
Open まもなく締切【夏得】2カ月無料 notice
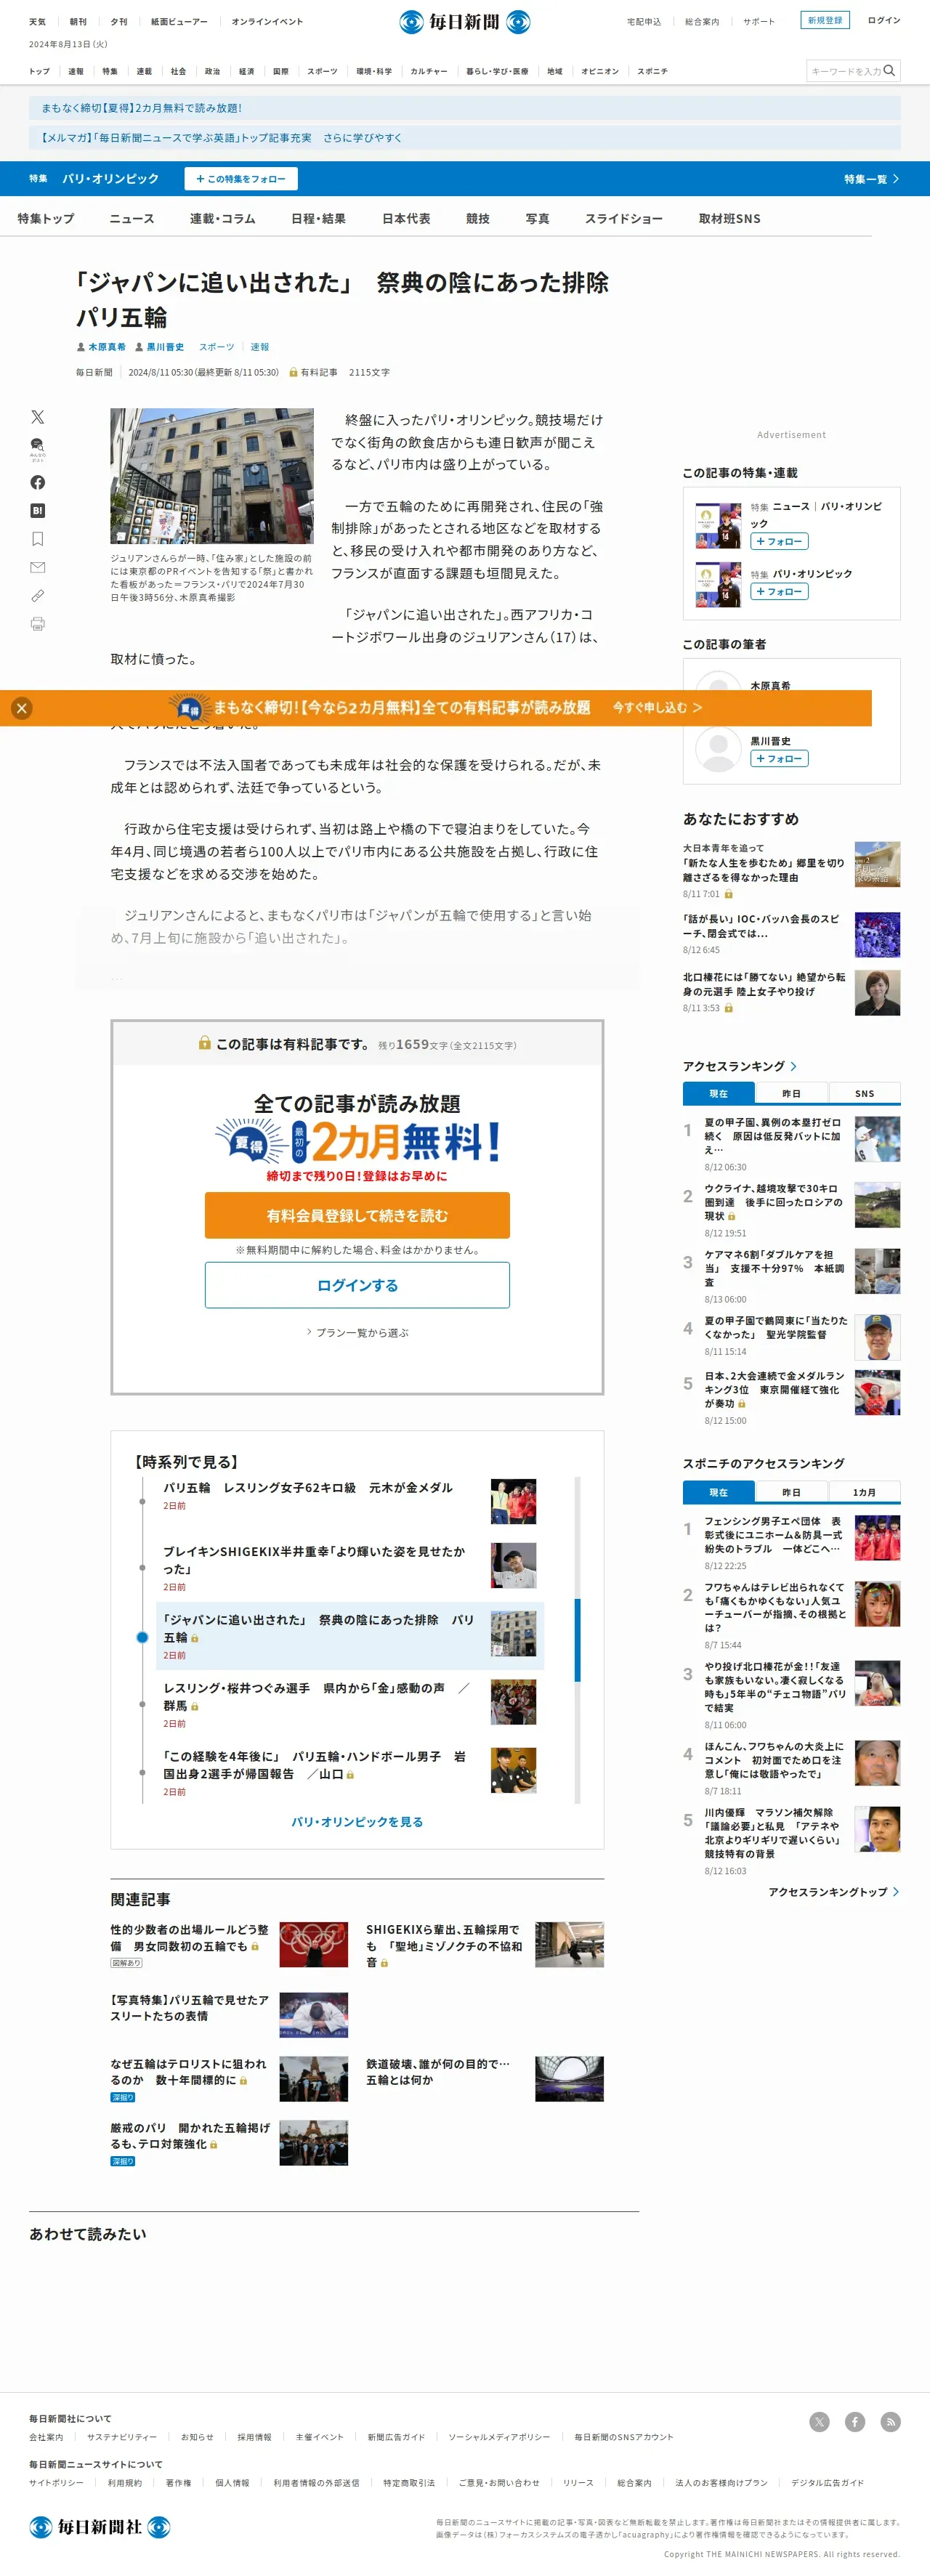coord(464,108)
